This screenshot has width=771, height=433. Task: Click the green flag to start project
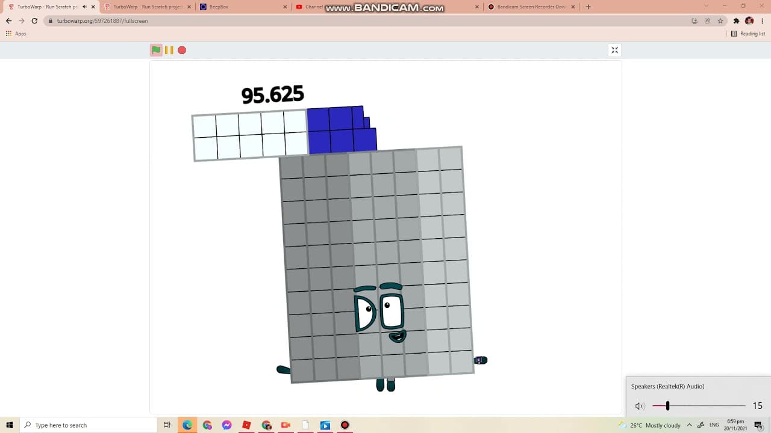tap(156, 50)
